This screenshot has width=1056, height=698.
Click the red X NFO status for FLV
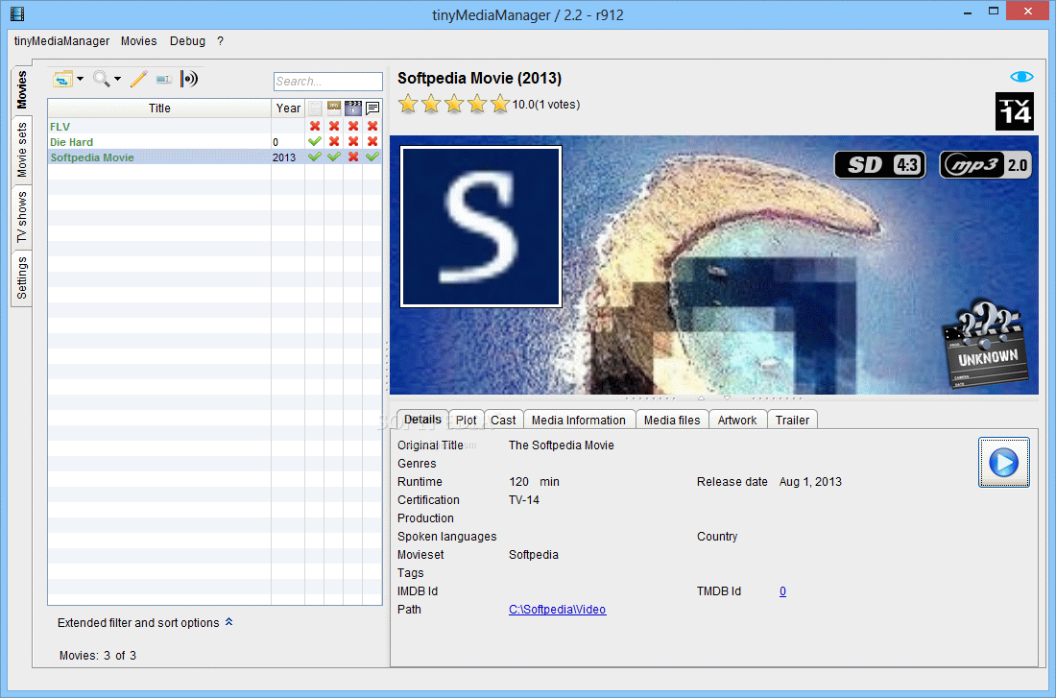[x=315, y=126]
